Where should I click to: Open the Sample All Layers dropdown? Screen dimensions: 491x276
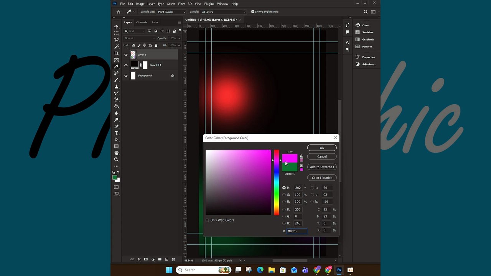223,12
